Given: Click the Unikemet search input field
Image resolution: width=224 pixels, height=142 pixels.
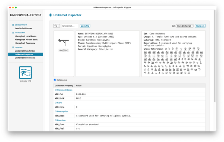Looking at the screenshot, I should (70, 26).
